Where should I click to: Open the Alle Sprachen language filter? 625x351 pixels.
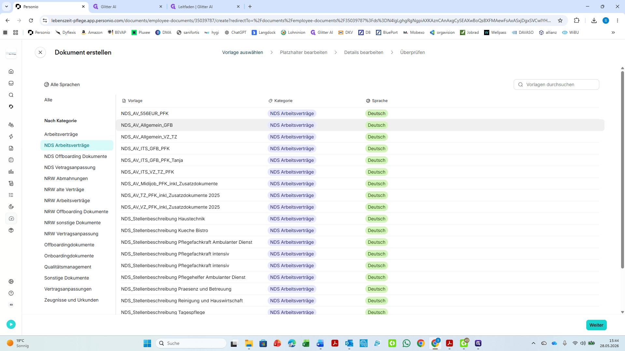tap(62, 84)
